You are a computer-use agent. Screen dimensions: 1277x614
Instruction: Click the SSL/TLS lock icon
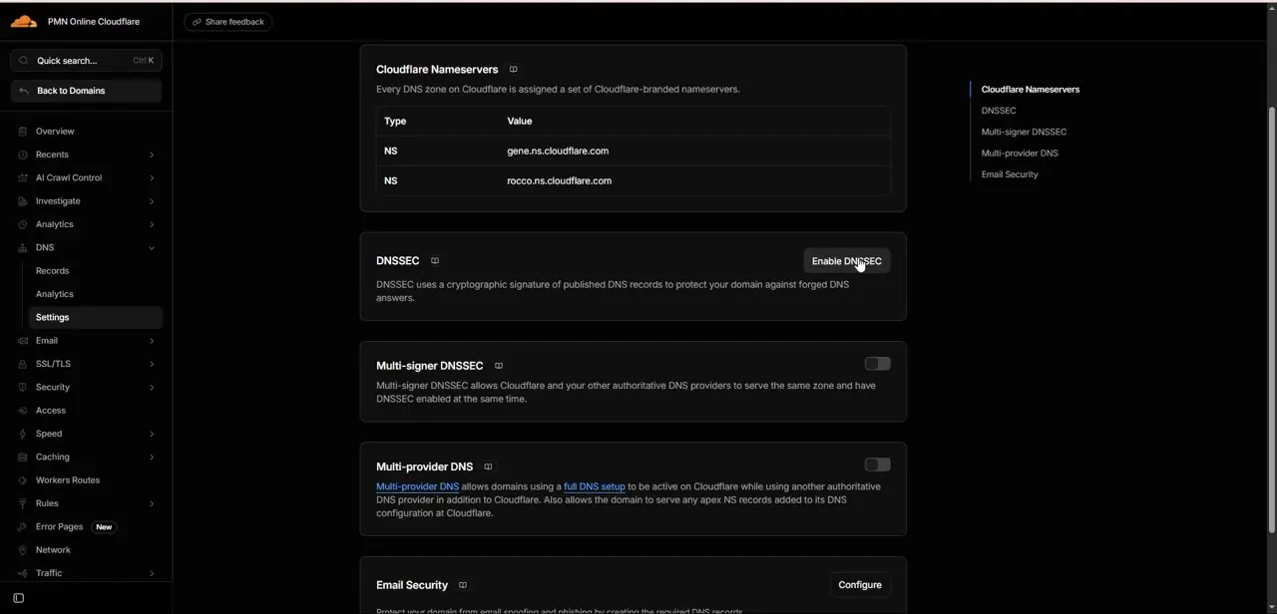click(23, 364)
